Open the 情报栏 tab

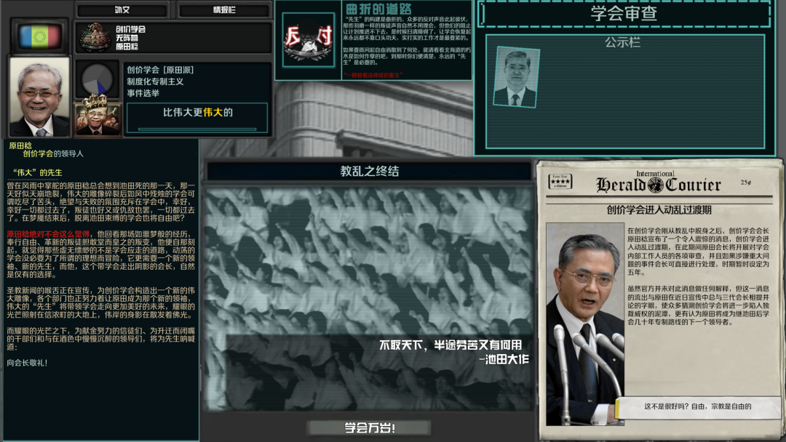[224, 10]
